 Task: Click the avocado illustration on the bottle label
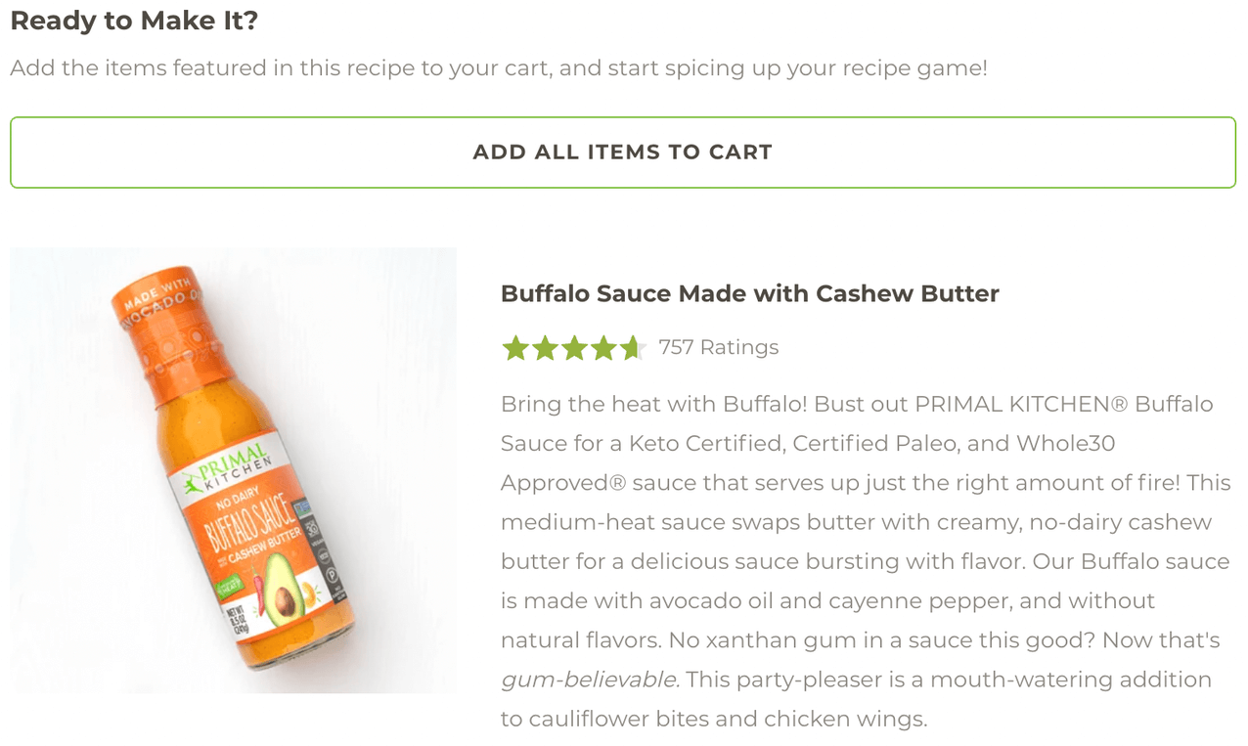point(284,589)
